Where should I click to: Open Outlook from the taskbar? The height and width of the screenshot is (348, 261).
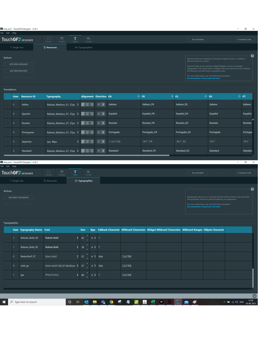pos(86,302)
